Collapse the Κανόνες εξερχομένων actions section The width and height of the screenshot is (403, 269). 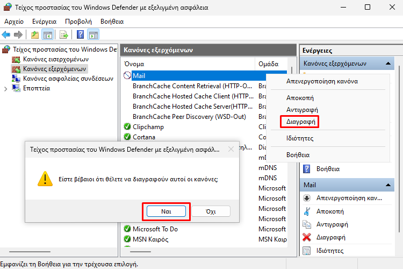388,63
